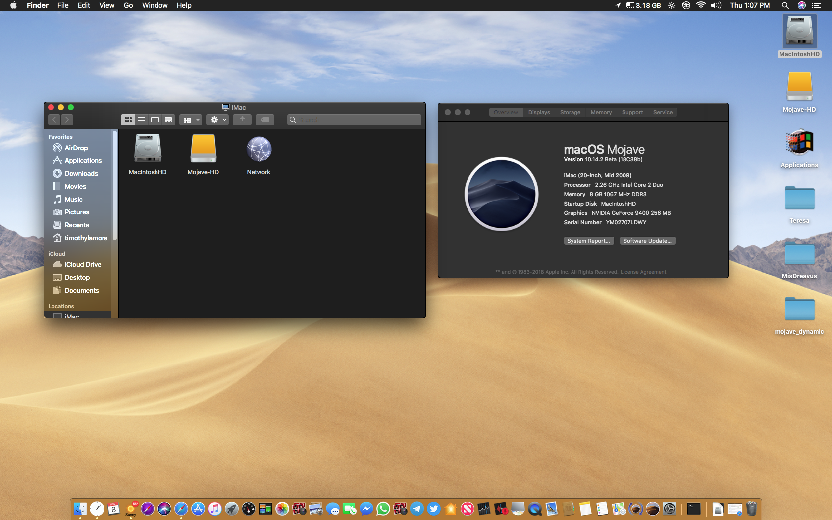Select Teresa folder on desktop
This screenshot has width=832, height=520.
pos(799,204)
